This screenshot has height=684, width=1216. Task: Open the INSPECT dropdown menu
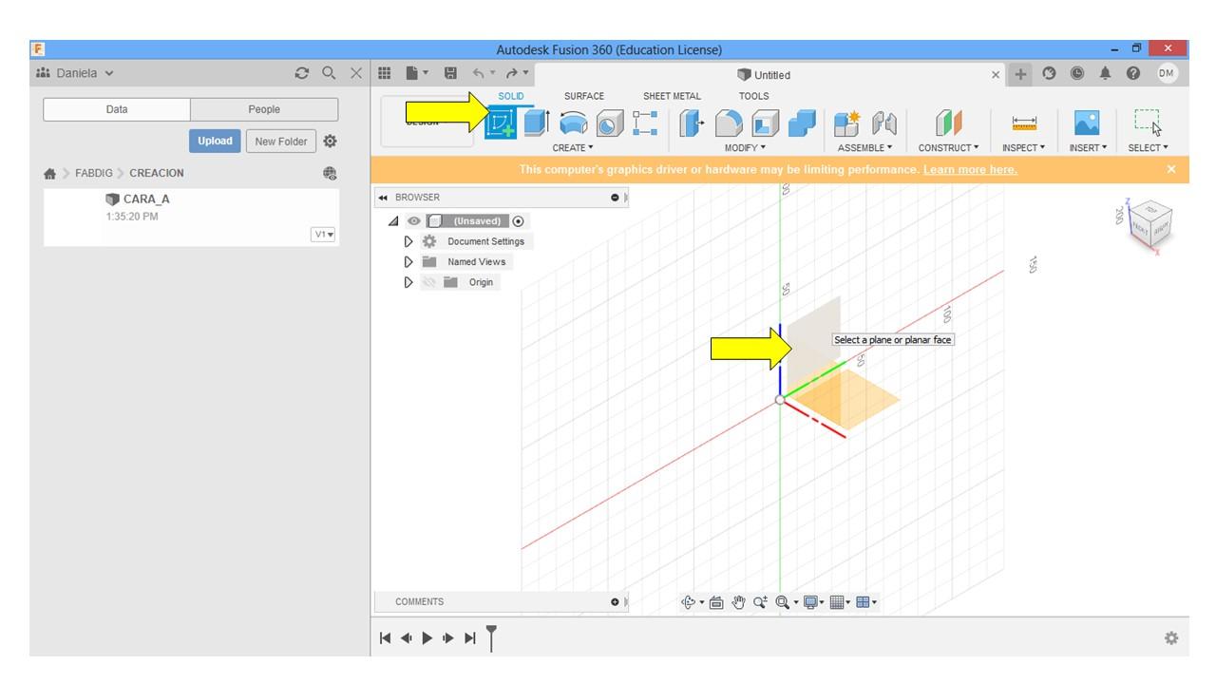(1023, 148)
